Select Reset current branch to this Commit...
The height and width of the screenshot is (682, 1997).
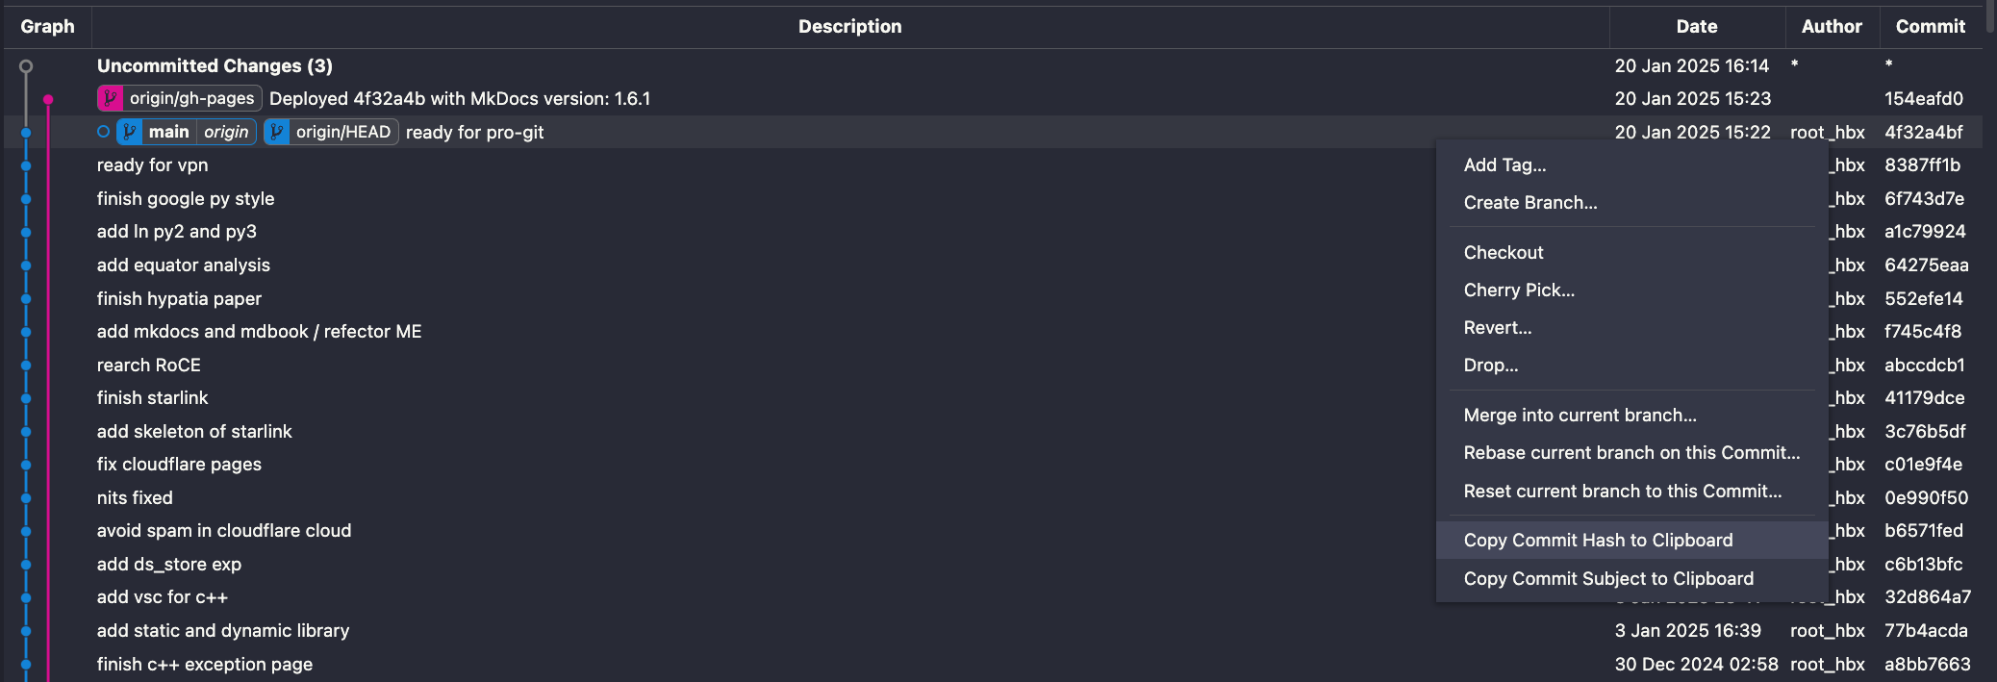[1622, 492]
